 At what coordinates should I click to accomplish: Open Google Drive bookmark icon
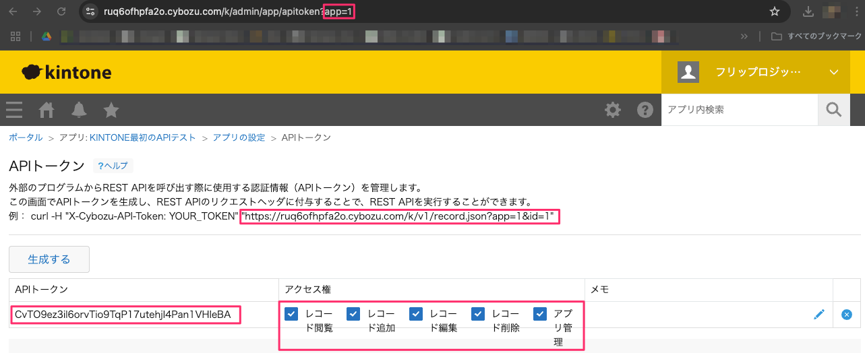(47, 36)
